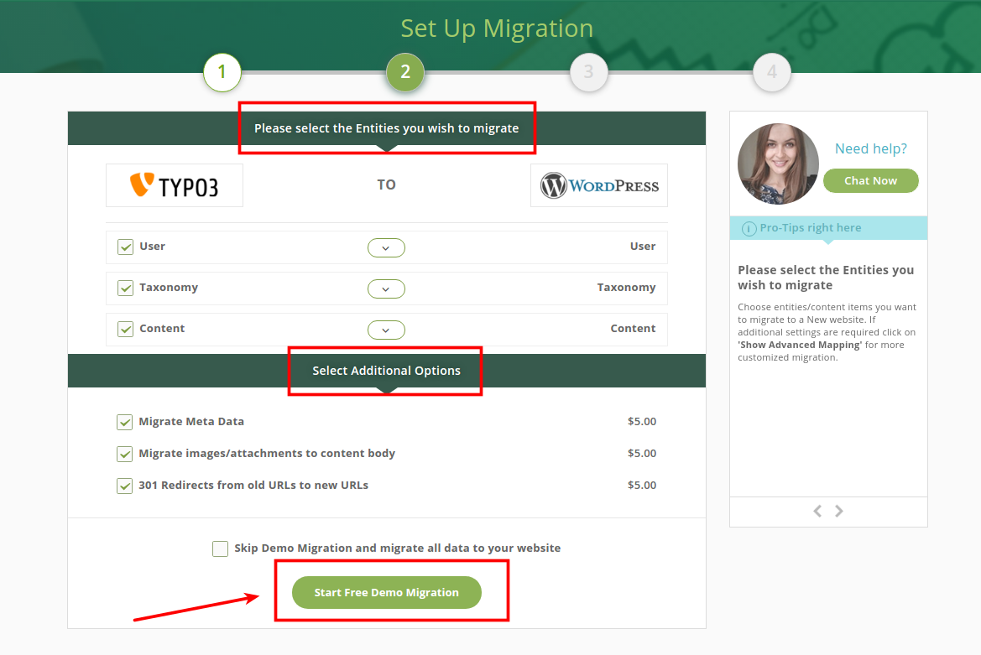The height and width of the screenshot is (655, 981).
Task: Jump to wizard step 3
Action: [589, 72]
